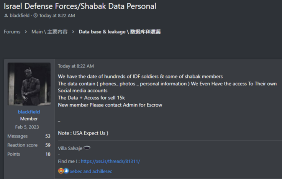Click the Messages count 53

48,136
